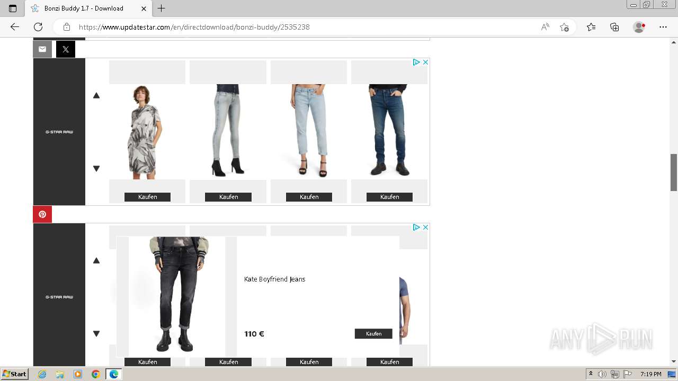Click the 110 € price text
Viewport: 678px width, 381px height.
(x=254, y=334)
